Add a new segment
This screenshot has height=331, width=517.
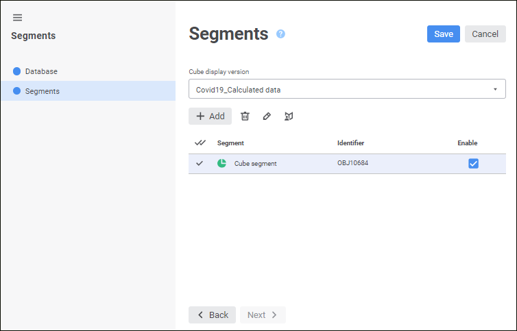pyautogui.click(x=210, y=117)
